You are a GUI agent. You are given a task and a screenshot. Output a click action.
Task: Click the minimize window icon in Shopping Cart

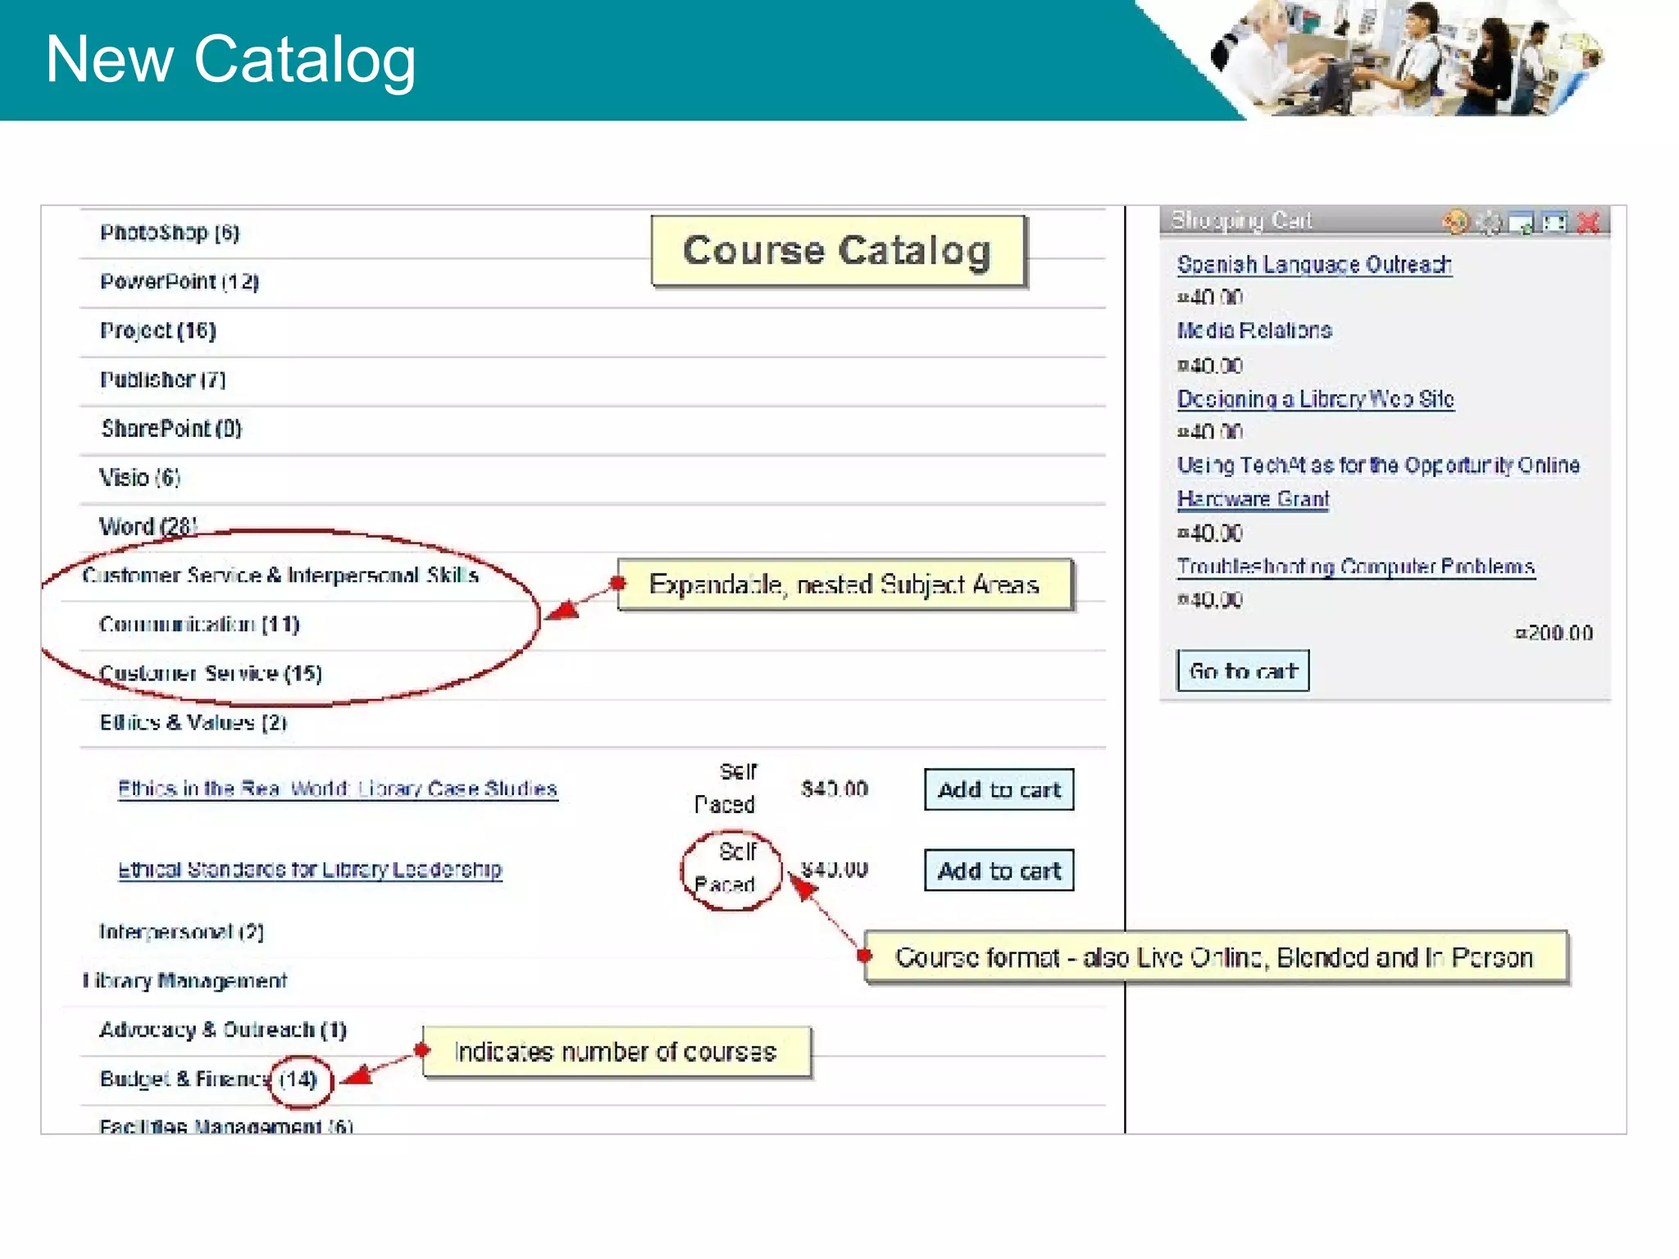[1522, 222]
